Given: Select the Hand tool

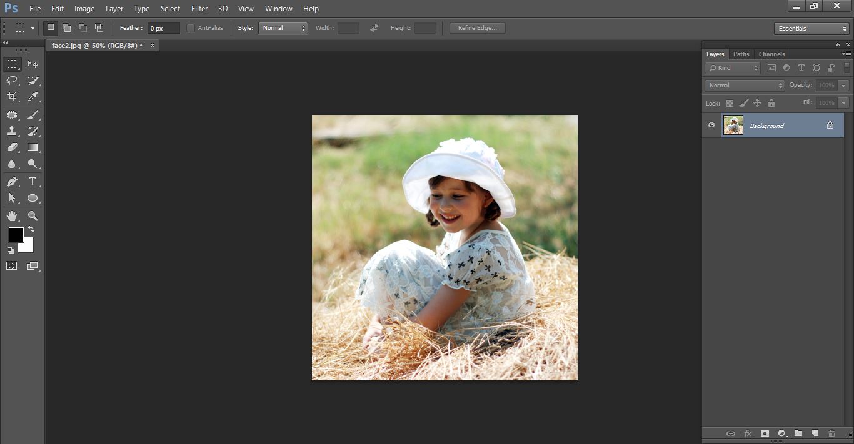Looking at the screenshot, I should point(12,216).
